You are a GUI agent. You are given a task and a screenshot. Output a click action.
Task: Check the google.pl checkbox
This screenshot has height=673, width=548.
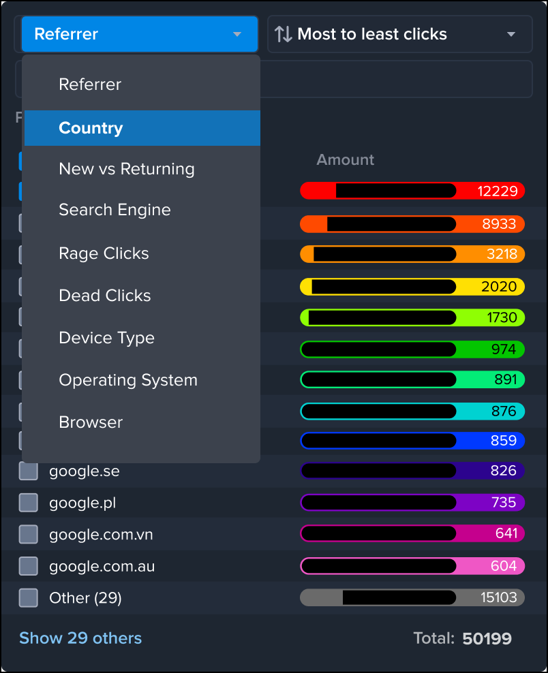coord(29,503)
